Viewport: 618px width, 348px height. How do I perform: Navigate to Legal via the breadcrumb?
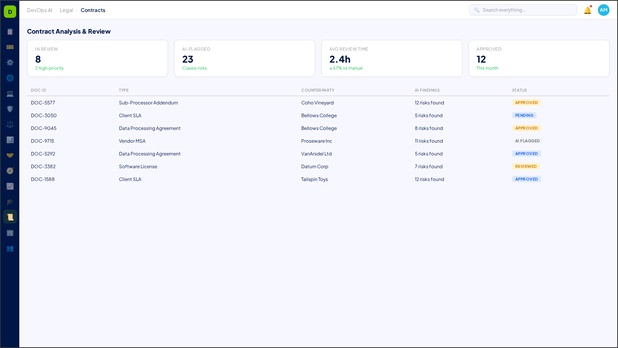click(66, 10)
